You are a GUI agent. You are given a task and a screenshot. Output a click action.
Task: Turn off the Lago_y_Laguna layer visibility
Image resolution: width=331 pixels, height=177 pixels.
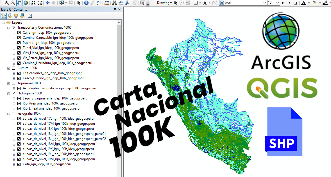pos(19,98)
